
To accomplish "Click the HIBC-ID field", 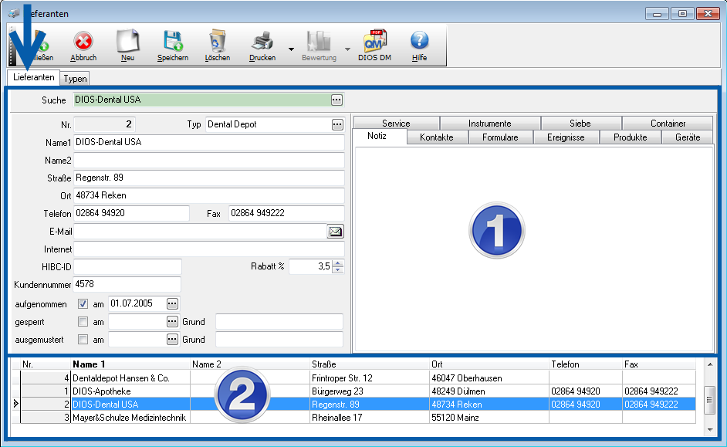I will [127, 266].
